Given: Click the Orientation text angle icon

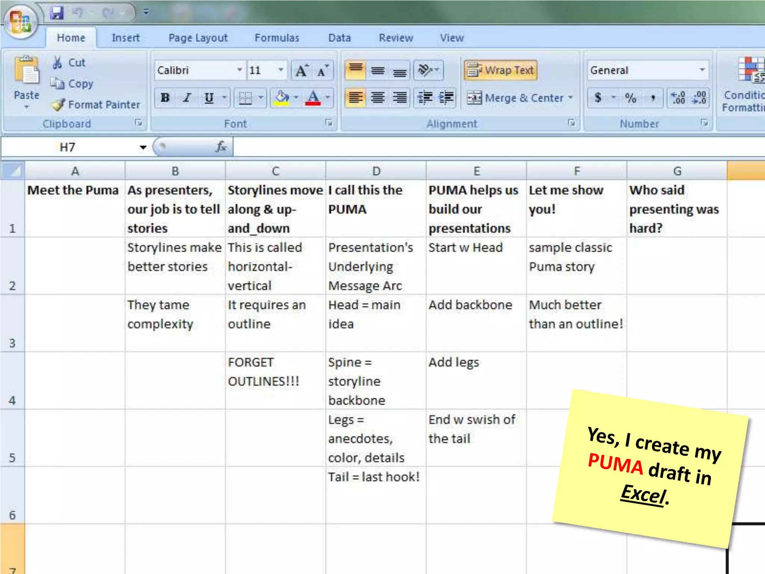Looking at the screenshot, I should [x=425, y=70].
